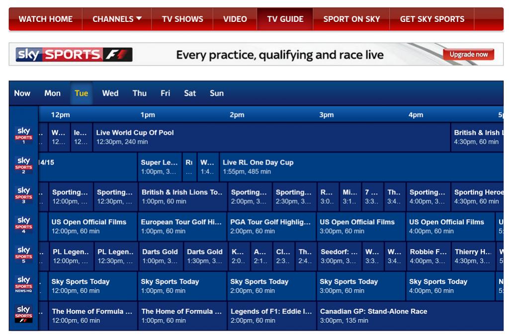The height and width of the screenshot is (336, 516).
Task: Select the TV Guide menu item
Action: point(285,19)
